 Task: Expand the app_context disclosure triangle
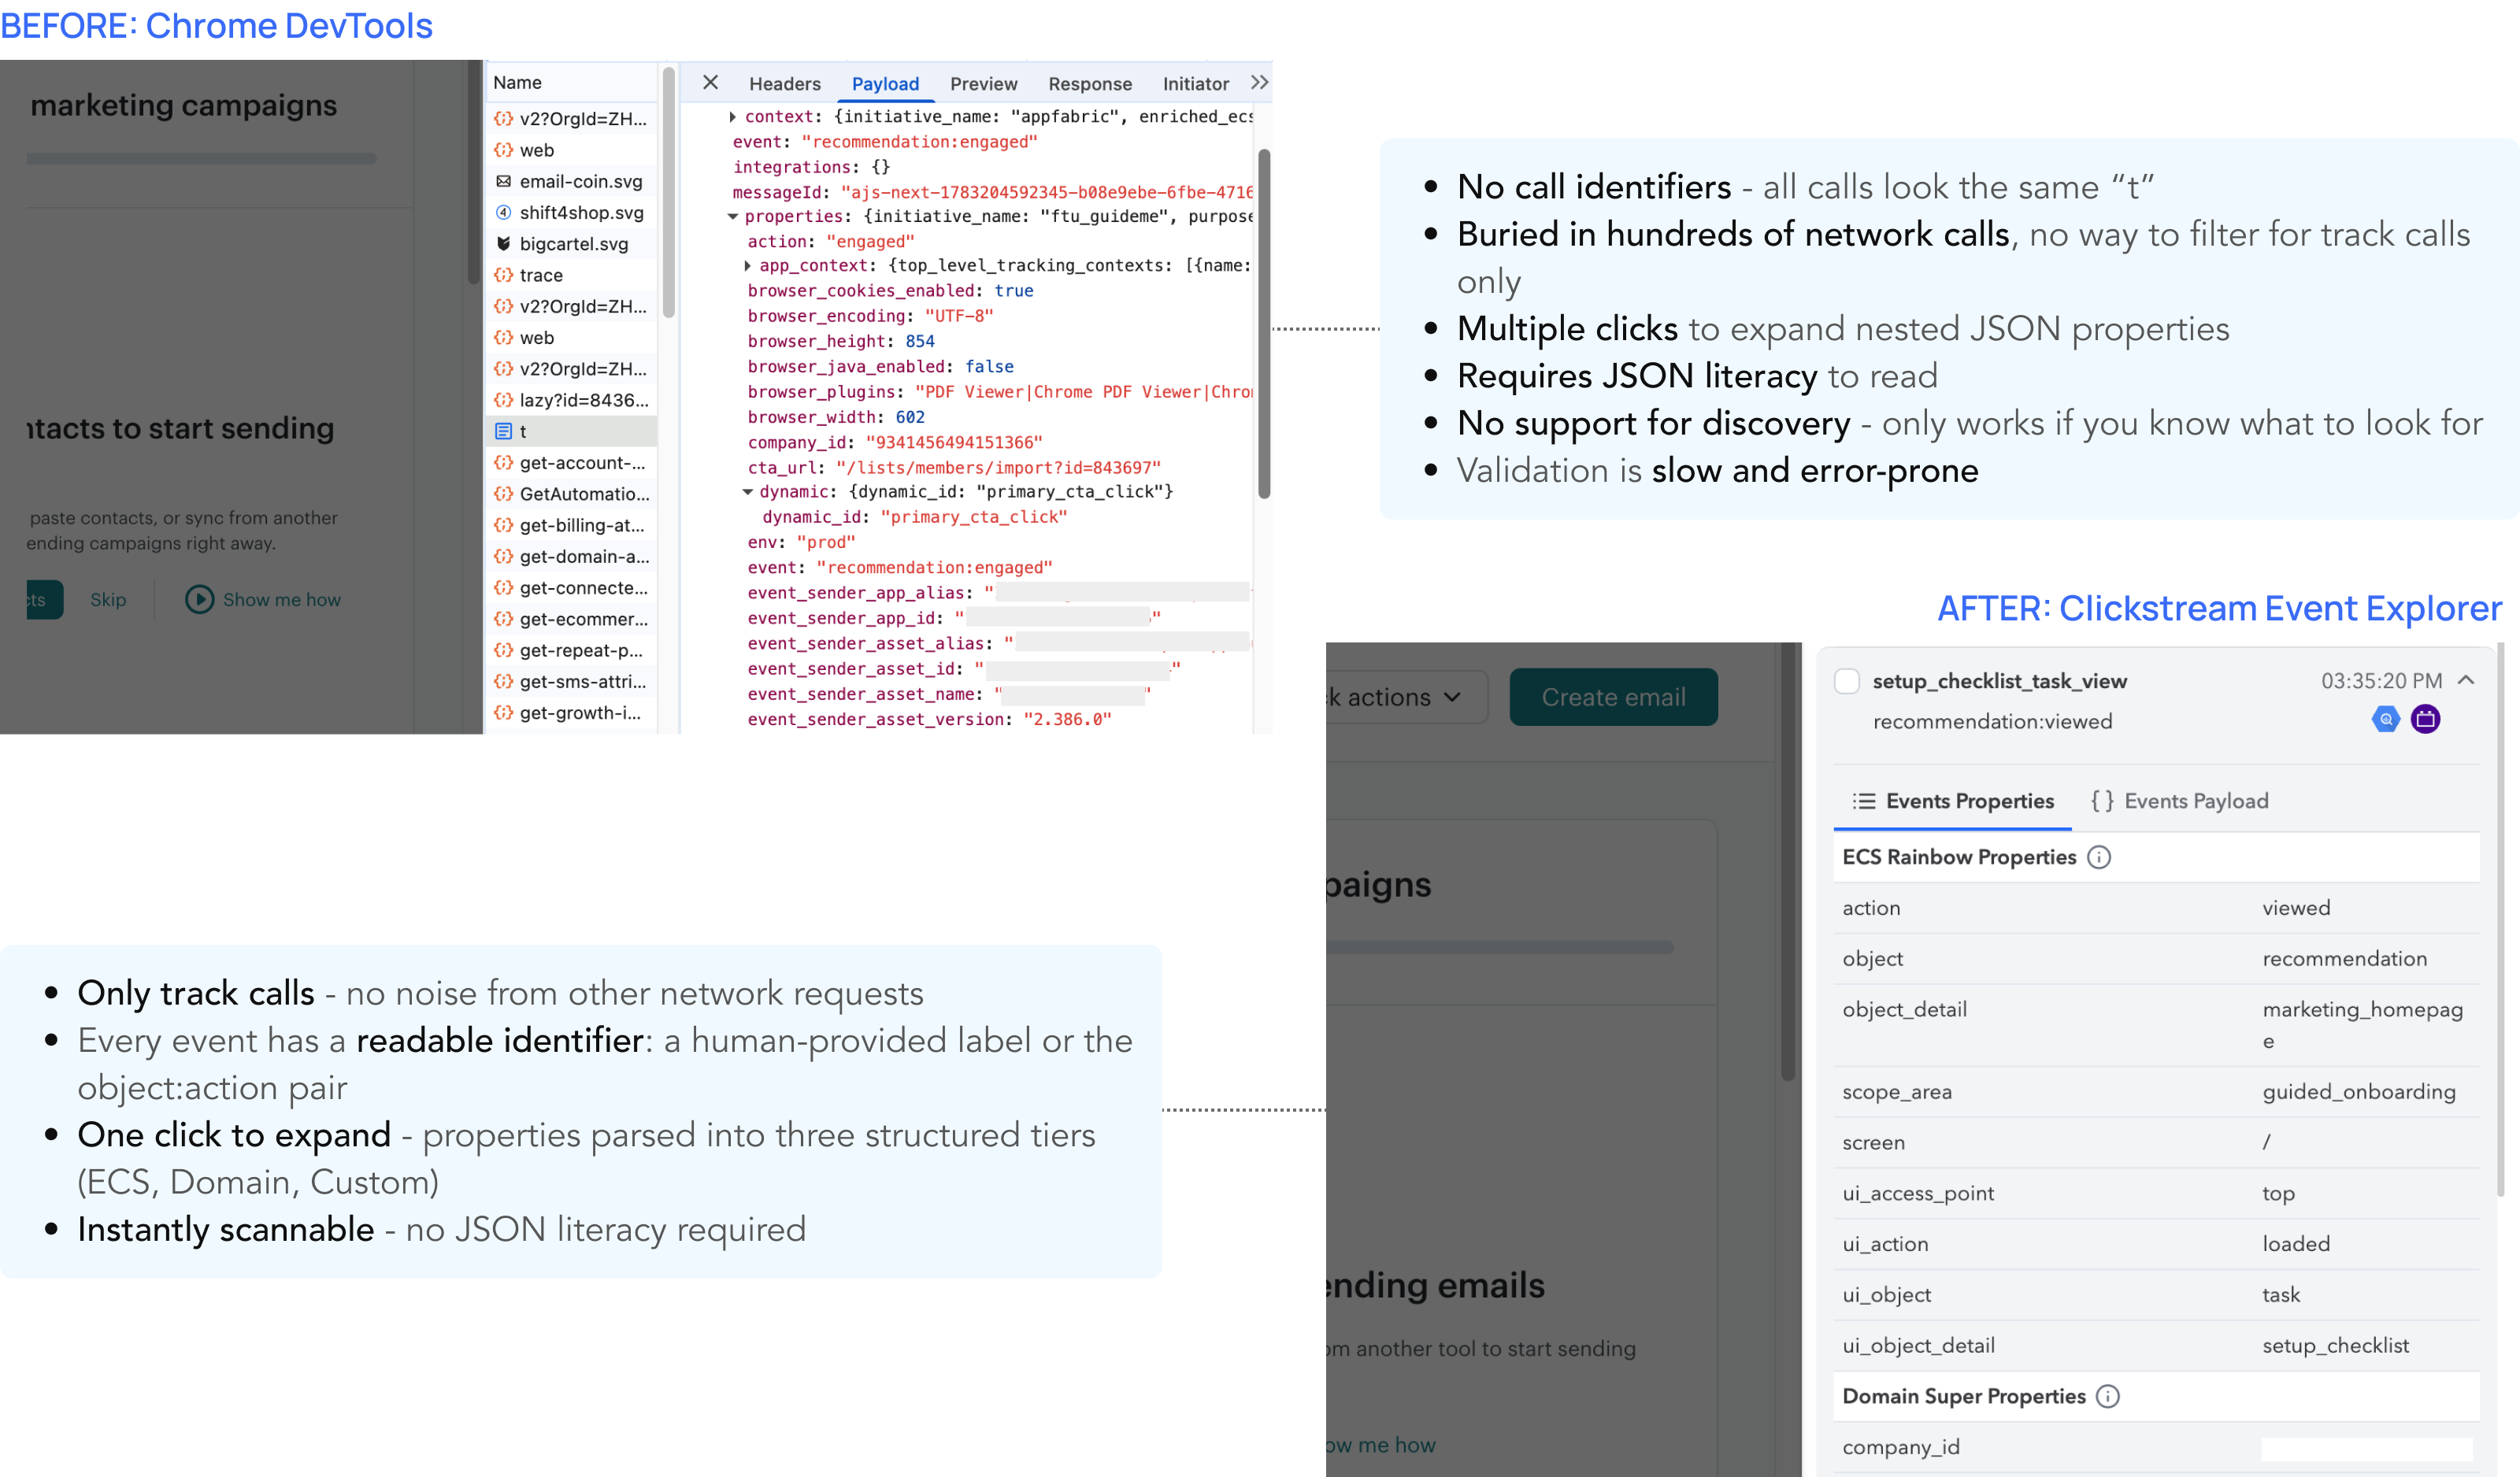tap(748, 266)
